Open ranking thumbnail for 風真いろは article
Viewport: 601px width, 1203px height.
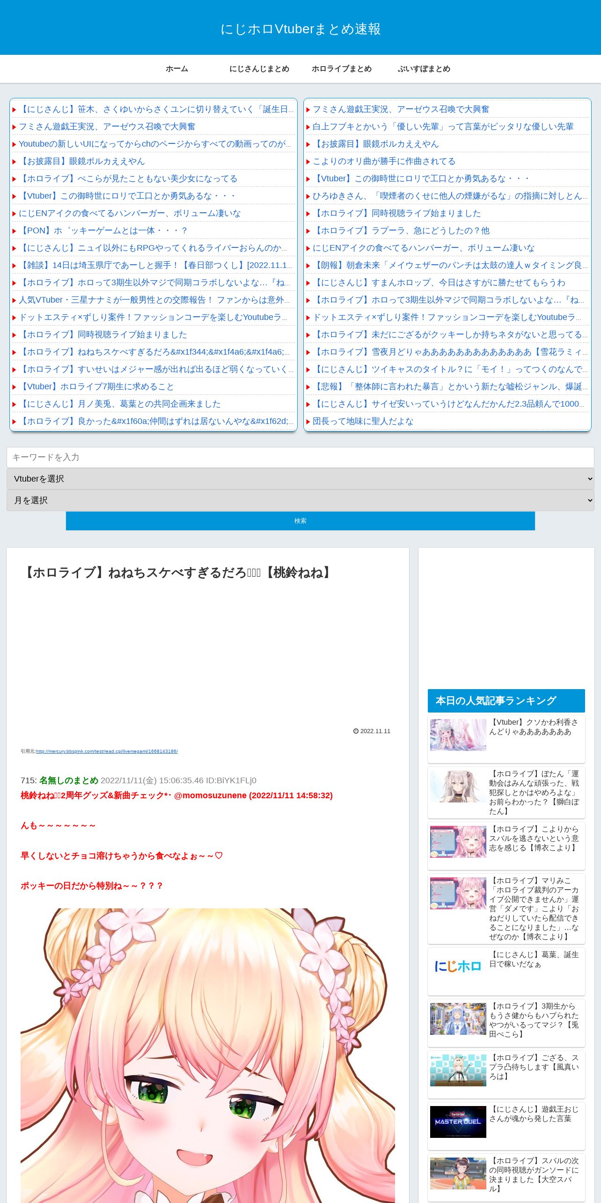click(x=458, y=1070)
